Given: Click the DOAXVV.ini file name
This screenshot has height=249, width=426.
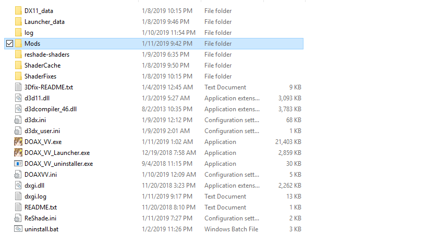Looking at the screenshot, I should pyautogui.click(x=41, y=175).
